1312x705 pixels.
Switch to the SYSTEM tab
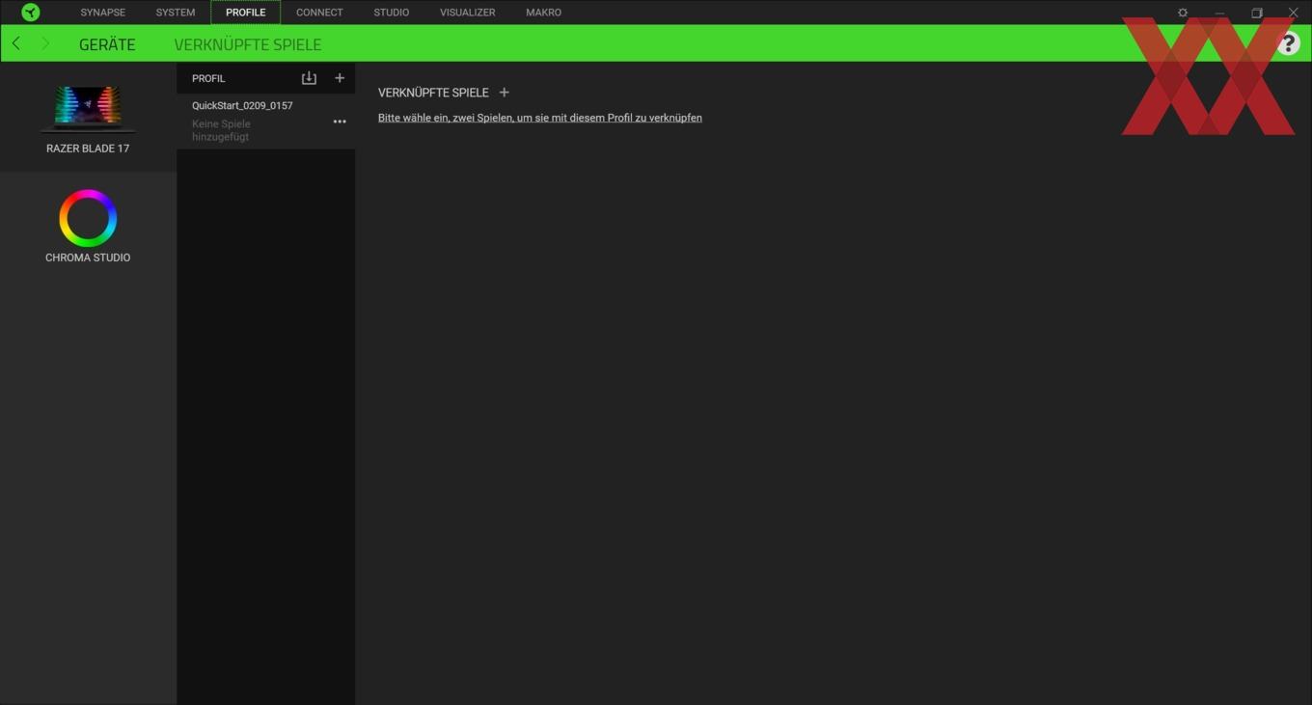(176, 13)
